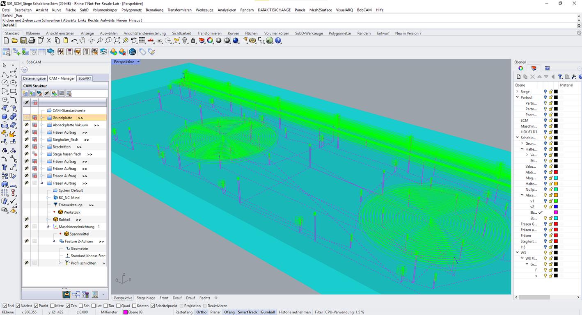This screenshot has width=582, height=315.
Task: Click the blue Rendered sphere icon
Action: click(236, 41)
